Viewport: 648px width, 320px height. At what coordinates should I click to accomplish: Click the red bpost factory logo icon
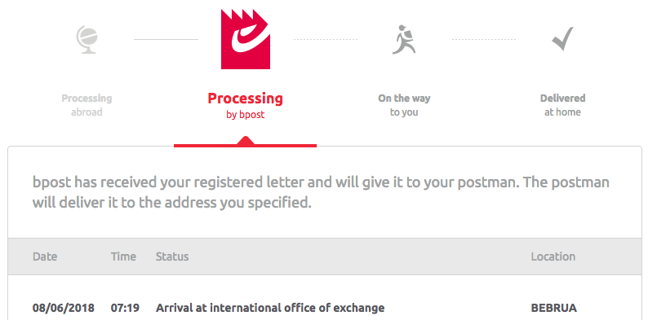[246, 39]
